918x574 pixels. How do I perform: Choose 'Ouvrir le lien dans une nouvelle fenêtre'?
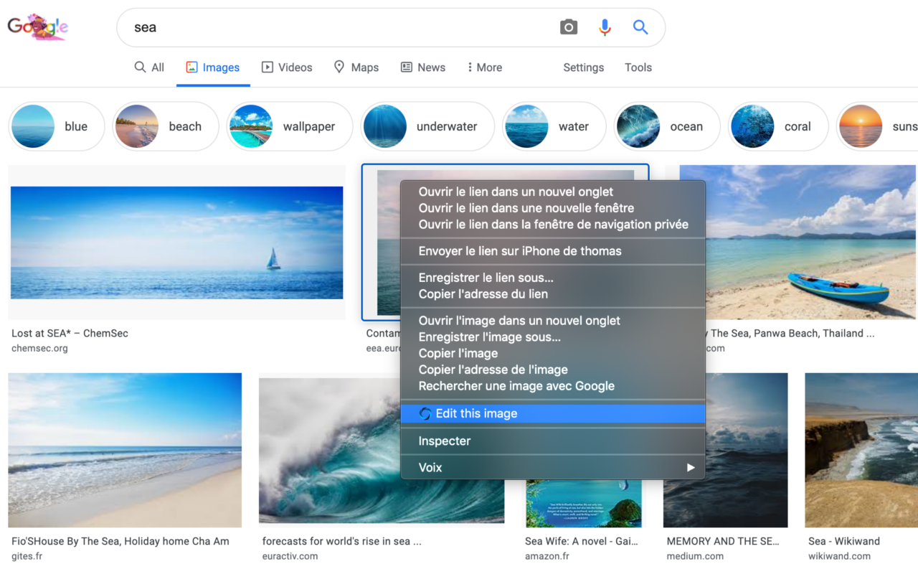pos(553,208)
